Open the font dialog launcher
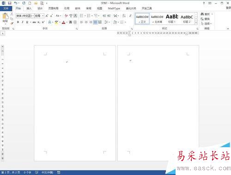Screen dimensions: 231x175 (x=77, y=29)
